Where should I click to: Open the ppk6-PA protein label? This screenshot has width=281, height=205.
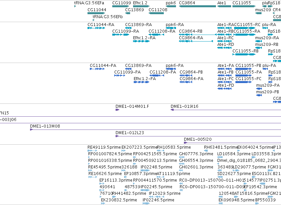coord(175,66)
